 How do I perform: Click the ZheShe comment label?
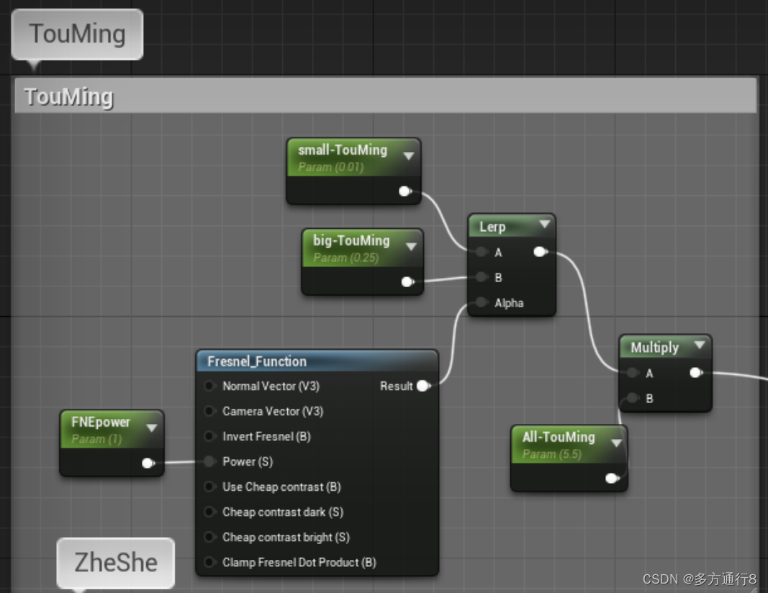(115, 563)
